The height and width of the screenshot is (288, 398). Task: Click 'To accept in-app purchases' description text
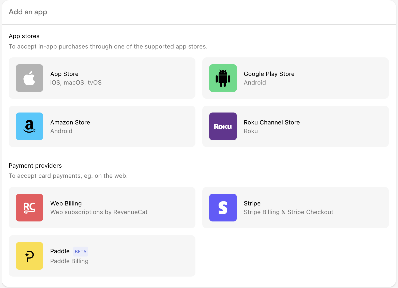click(108, 46)
